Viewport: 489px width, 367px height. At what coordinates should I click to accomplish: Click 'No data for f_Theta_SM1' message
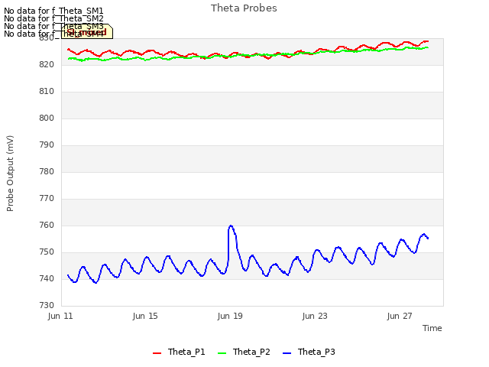[x=53, y=11]
